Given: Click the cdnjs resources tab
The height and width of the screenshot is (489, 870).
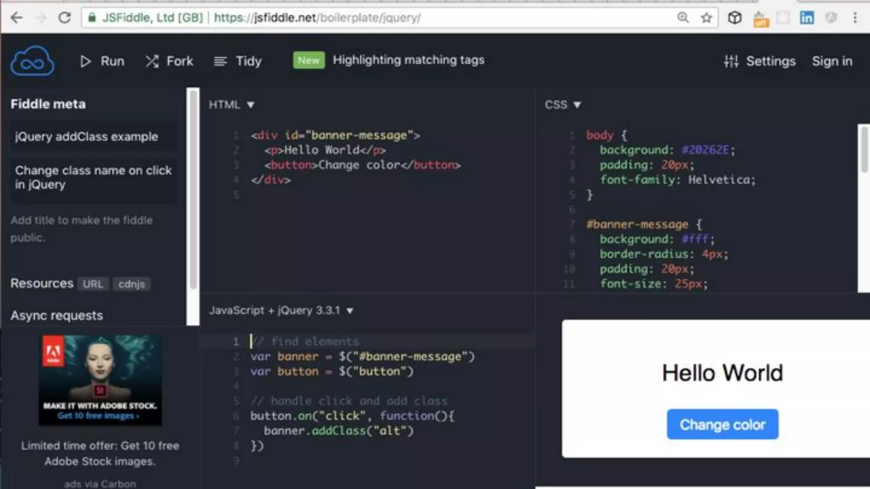Looking at the screenshot, I should [x=131, y=284].
